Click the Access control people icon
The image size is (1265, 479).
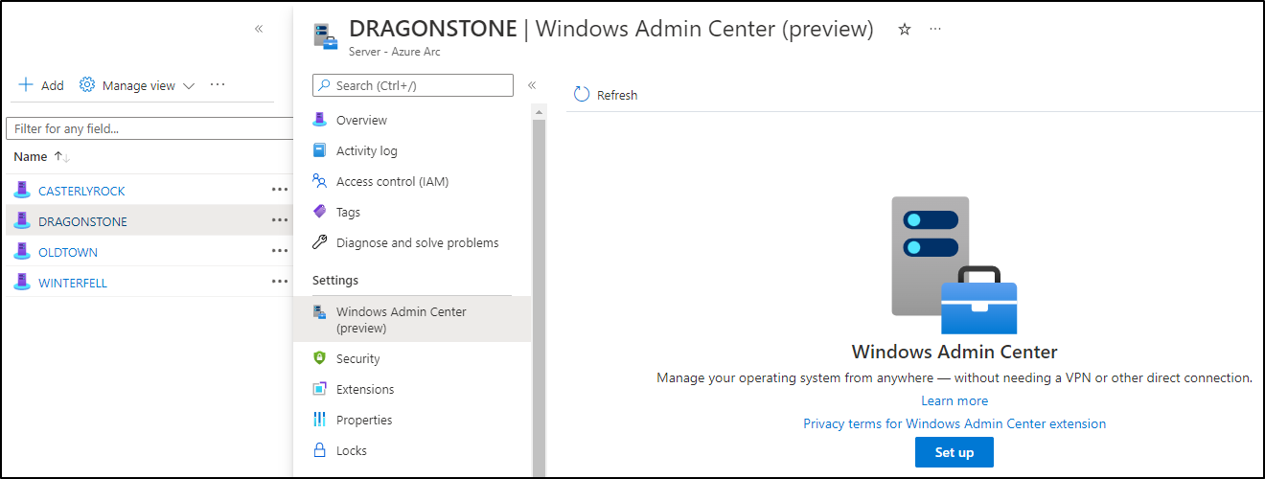[320, 181]
